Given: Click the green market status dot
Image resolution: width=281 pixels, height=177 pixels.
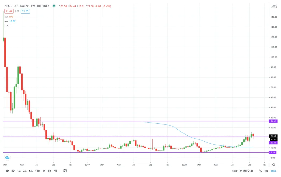Looking at the screenshot, I should click(x=54, y=5).
